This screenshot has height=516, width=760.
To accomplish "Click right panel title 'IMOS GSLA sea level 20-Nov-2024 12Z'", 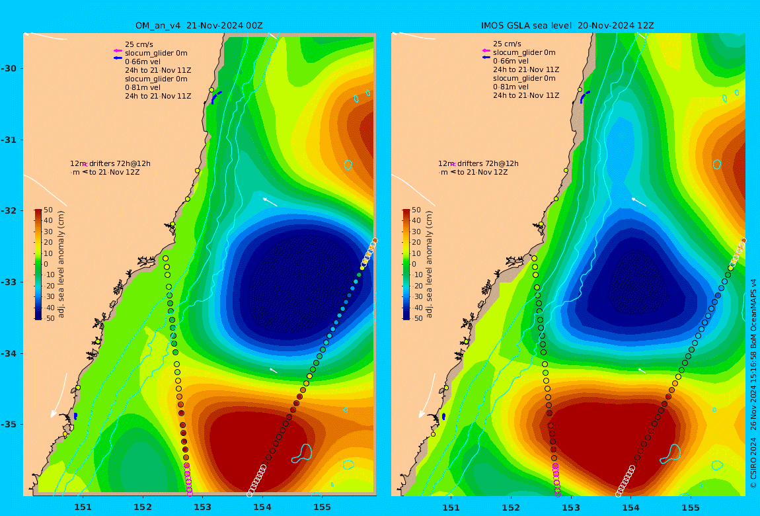I will pyautogui.click(x=567, y=25).
